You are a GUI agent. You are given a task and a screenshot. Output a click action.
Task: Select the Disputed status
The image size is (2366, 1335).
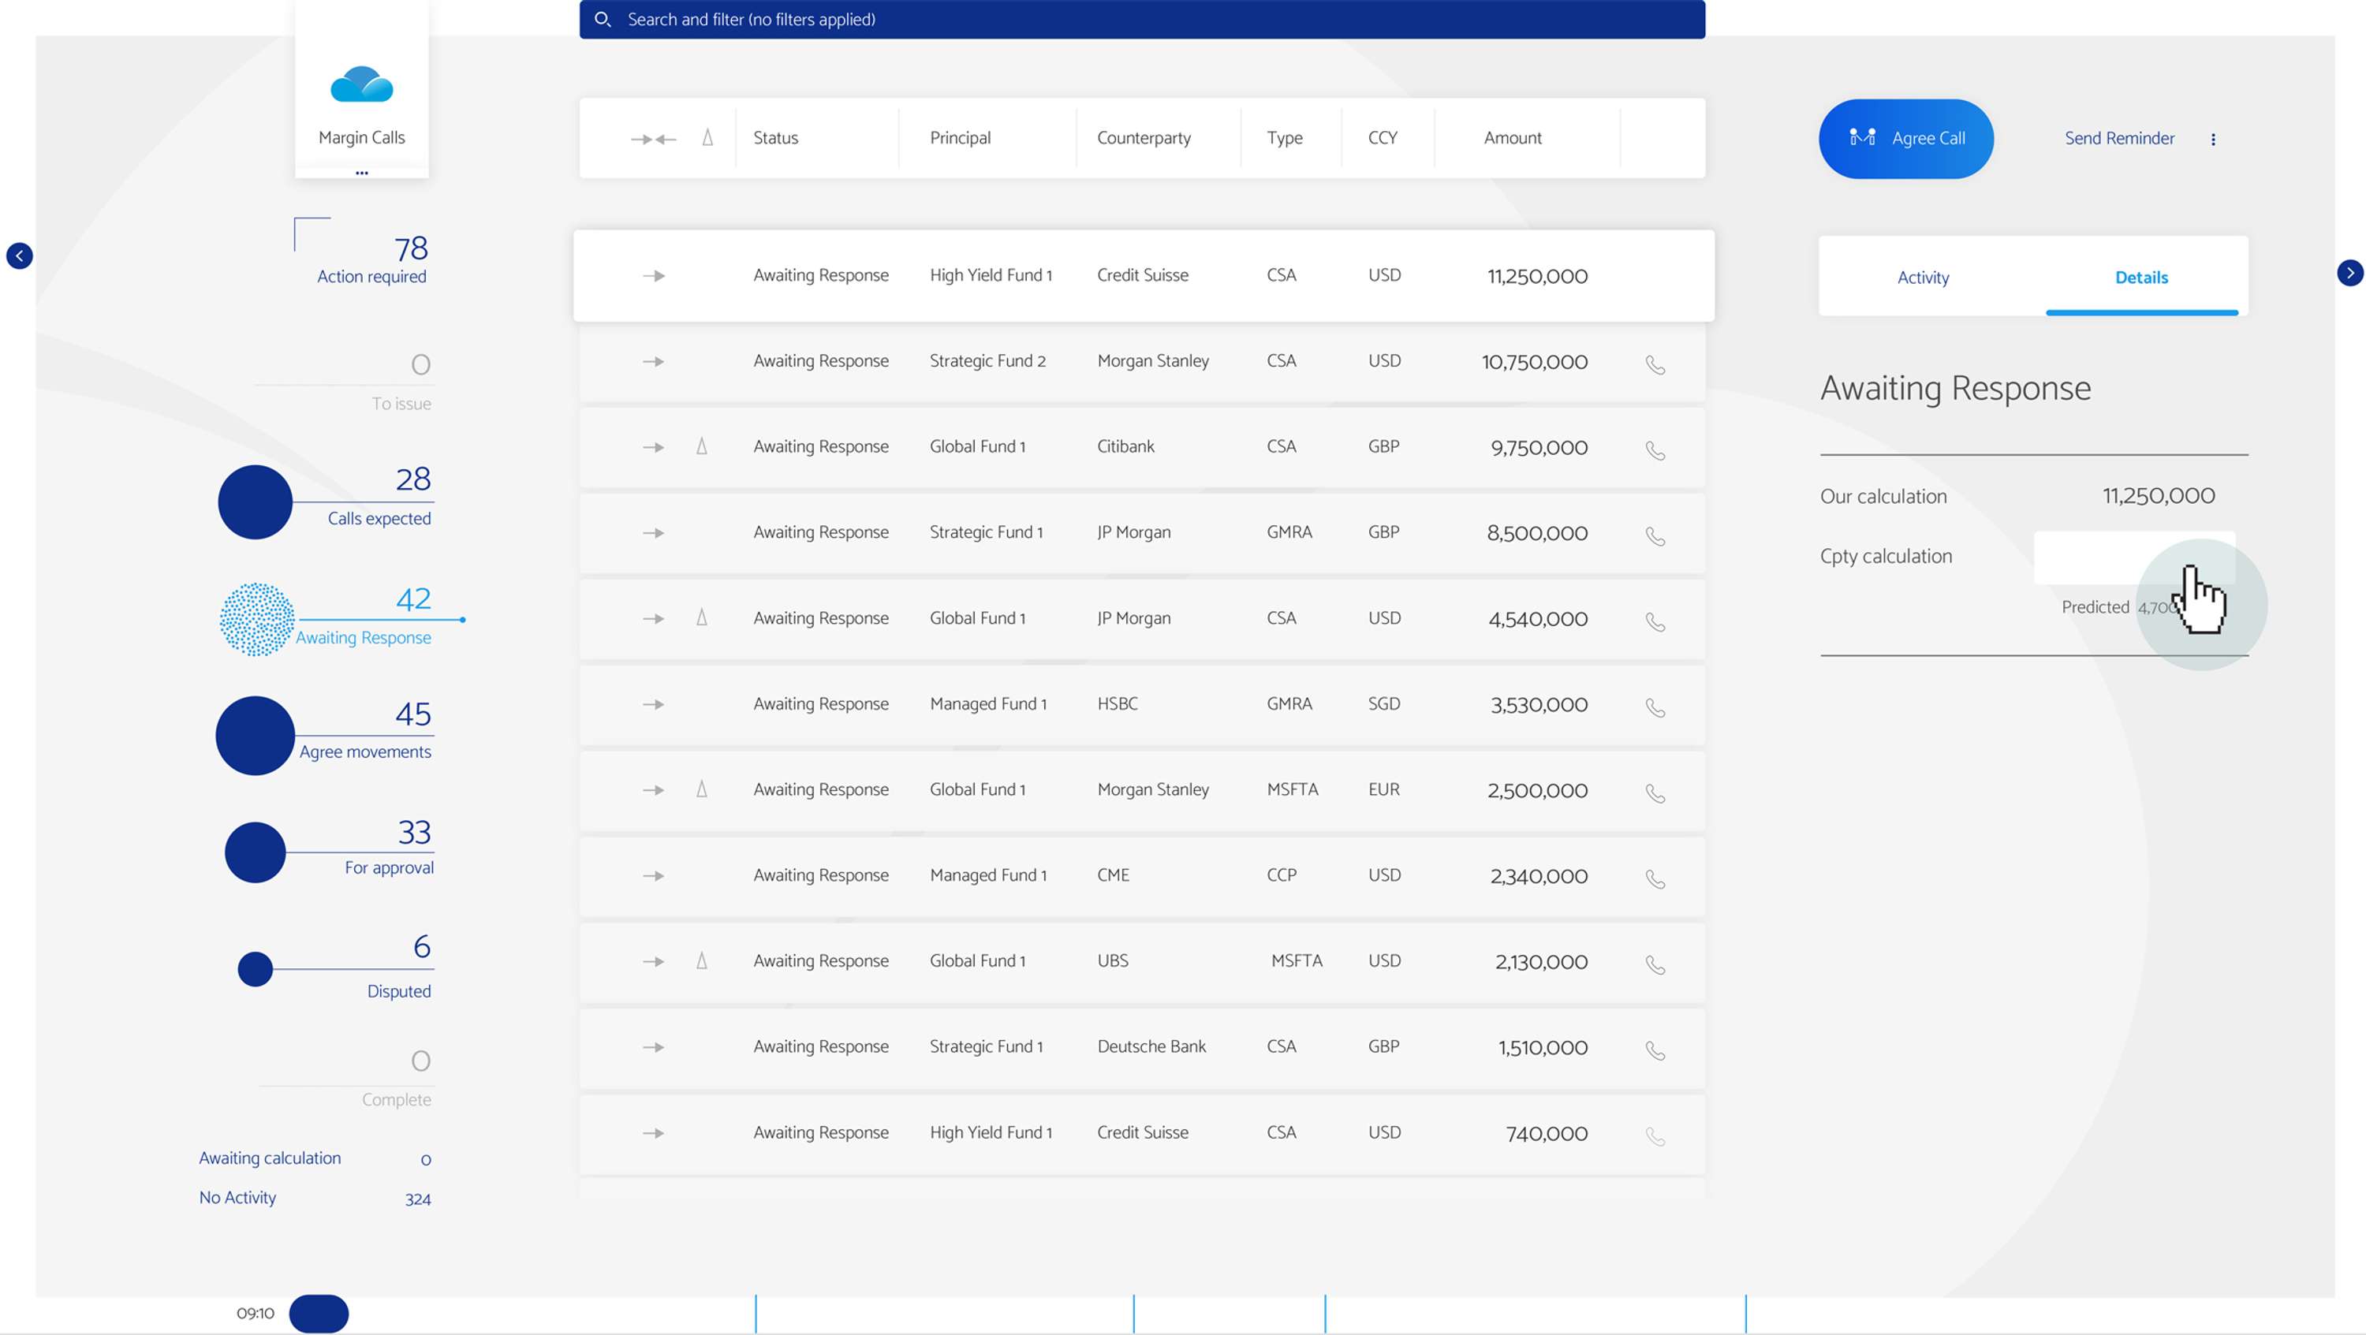pos(398,968)
